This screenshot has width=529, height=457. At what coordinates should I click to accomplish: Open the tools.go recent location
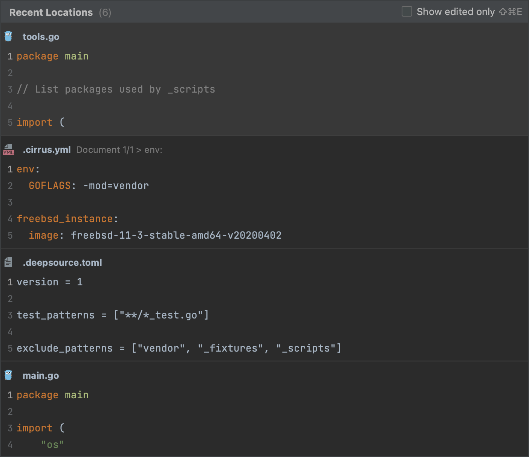coord(41,37)
